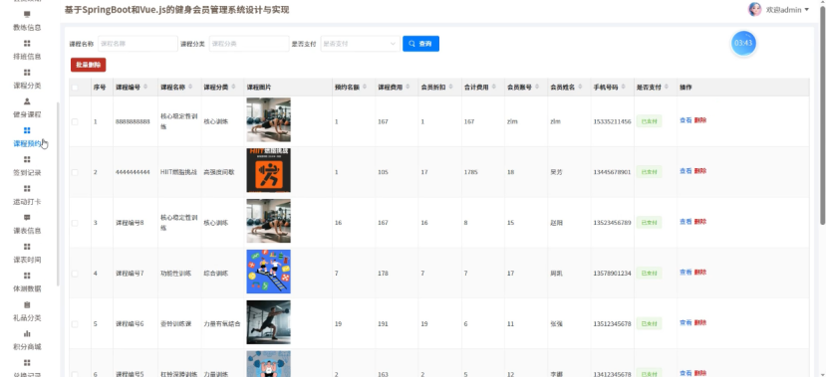Click the 课程编号 cell 4444444444
Viewport: 826px width, 377px height.
tap(133, 172)
